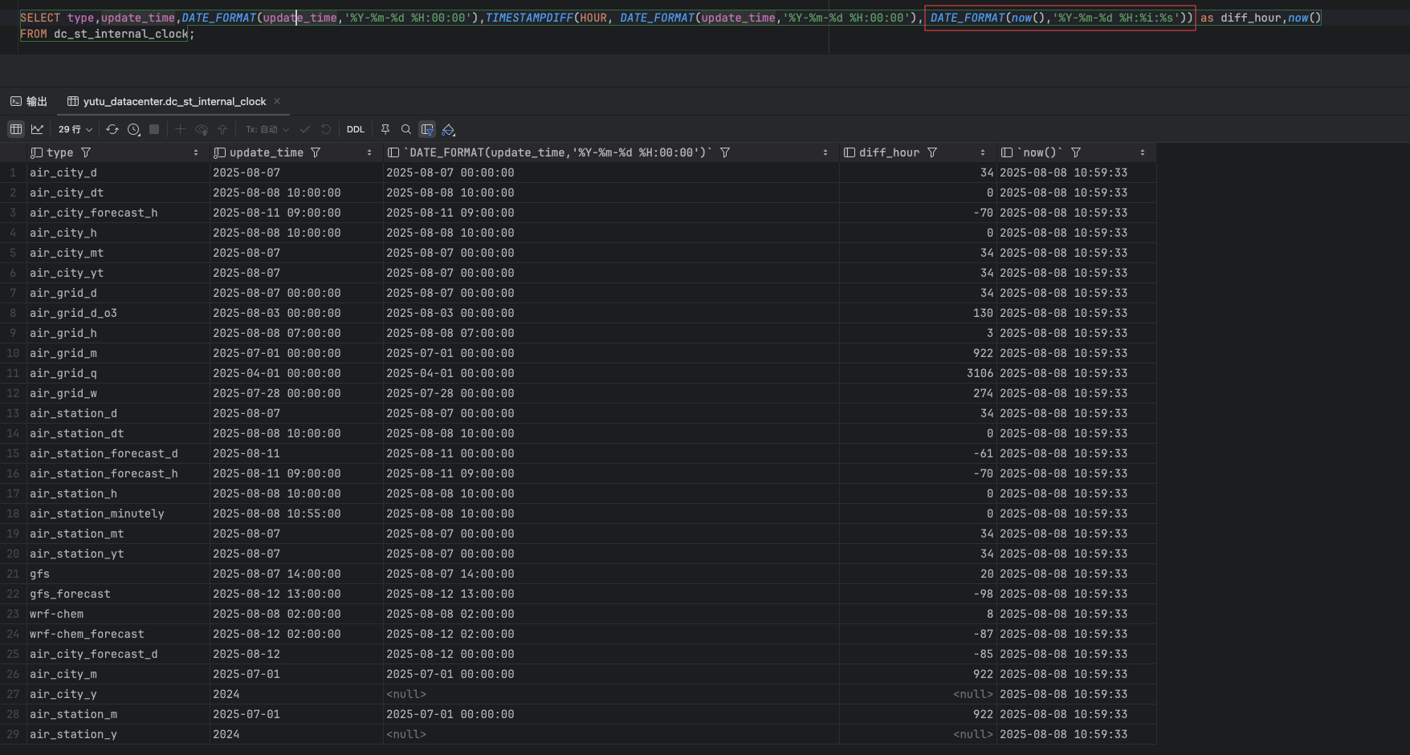Toggle the local column filter icon
Viewport: 1410px width, 755px height.
coord(427,129)
